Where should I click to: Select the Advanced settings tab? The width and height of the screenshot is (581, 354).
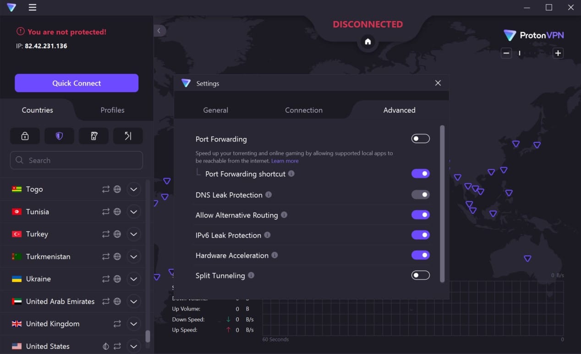(x=399, y=110)
